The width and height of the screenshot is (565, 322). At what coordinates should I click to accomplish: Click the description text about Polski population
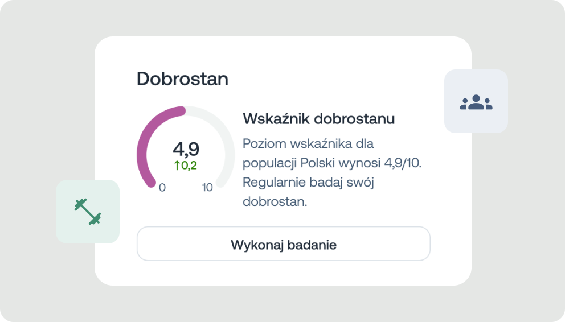point(332,172)
